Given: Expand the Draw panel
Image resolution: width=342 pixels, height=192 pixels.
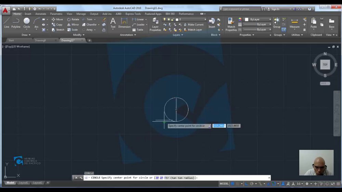Looking at the screenshot, I should pyautogui.click(x=26, y=35).
